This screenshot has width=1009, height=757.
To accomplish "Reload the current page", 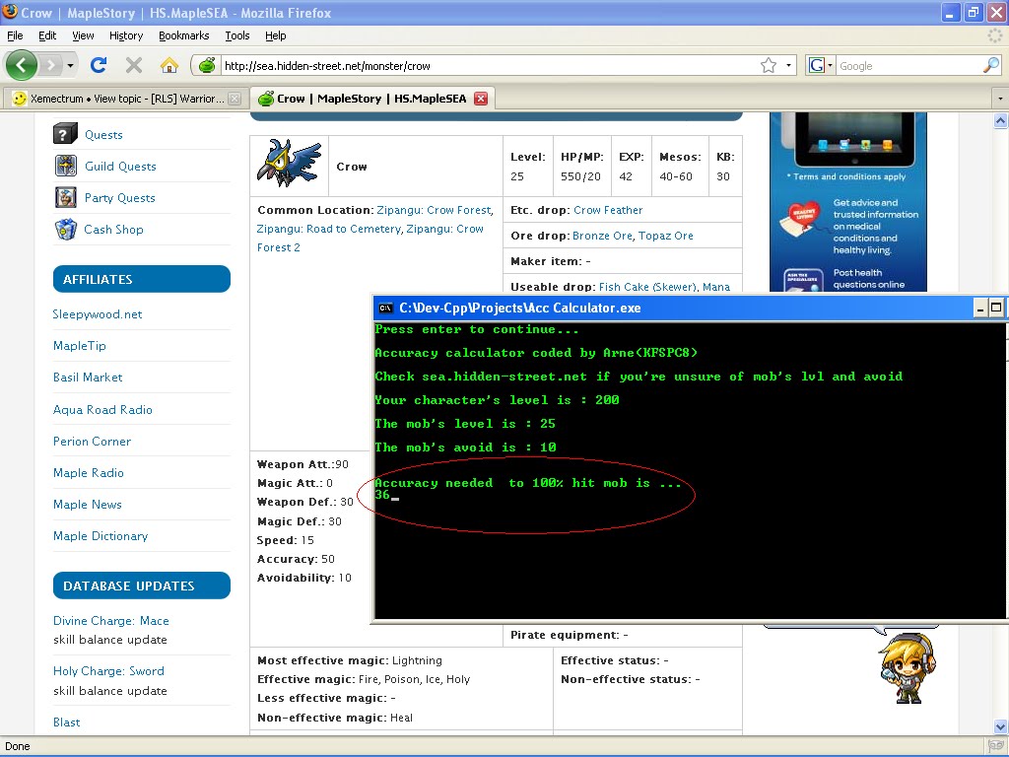I will pos(99,65).
